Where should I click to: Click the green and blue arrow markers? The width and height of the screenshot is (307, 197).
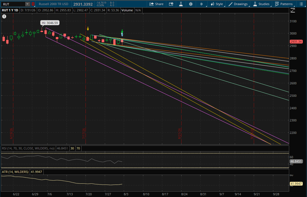[122, 33]
